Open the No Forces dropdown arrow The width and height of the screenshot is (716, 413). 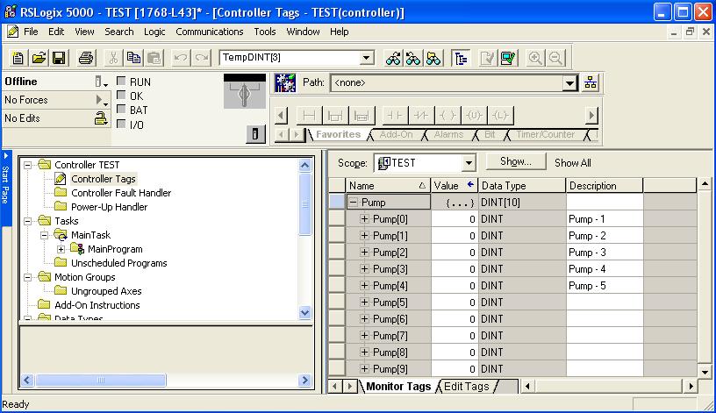point(102,100)
